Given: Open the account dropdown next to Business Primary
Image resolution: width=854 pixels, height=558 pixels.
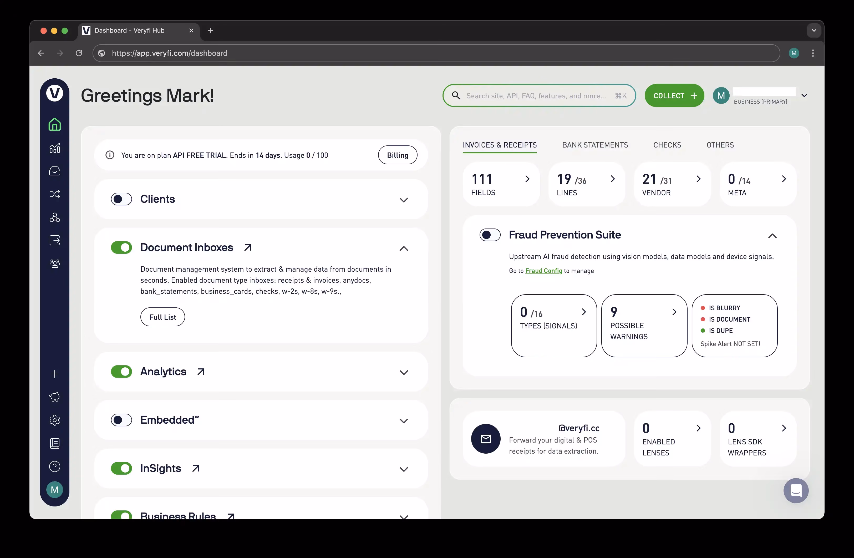Looking at the screenshot, I should click(x=804, y=95).
